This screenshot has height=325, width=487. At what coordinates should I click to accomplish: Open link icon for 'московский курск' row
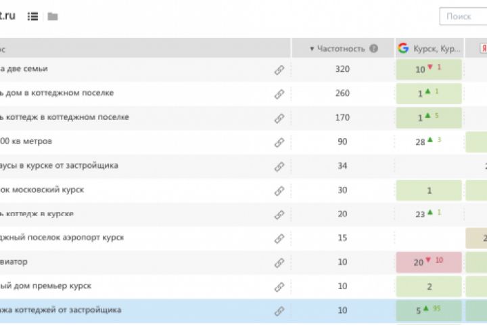[279, 191]
